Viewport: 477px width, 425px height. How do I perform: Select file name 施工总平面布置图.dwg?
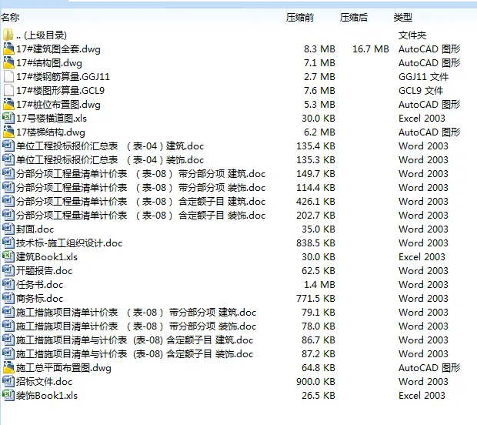click(x=64, y=368)
